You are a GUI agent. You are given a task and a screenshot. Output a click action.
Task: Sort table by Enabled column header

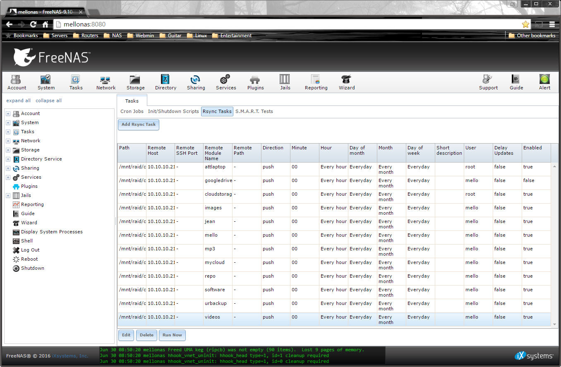tap(536, 153)
